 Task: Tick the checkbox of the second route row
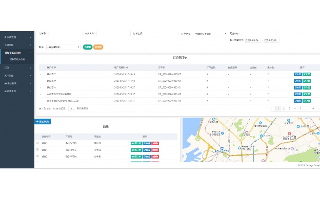[37, 149]
